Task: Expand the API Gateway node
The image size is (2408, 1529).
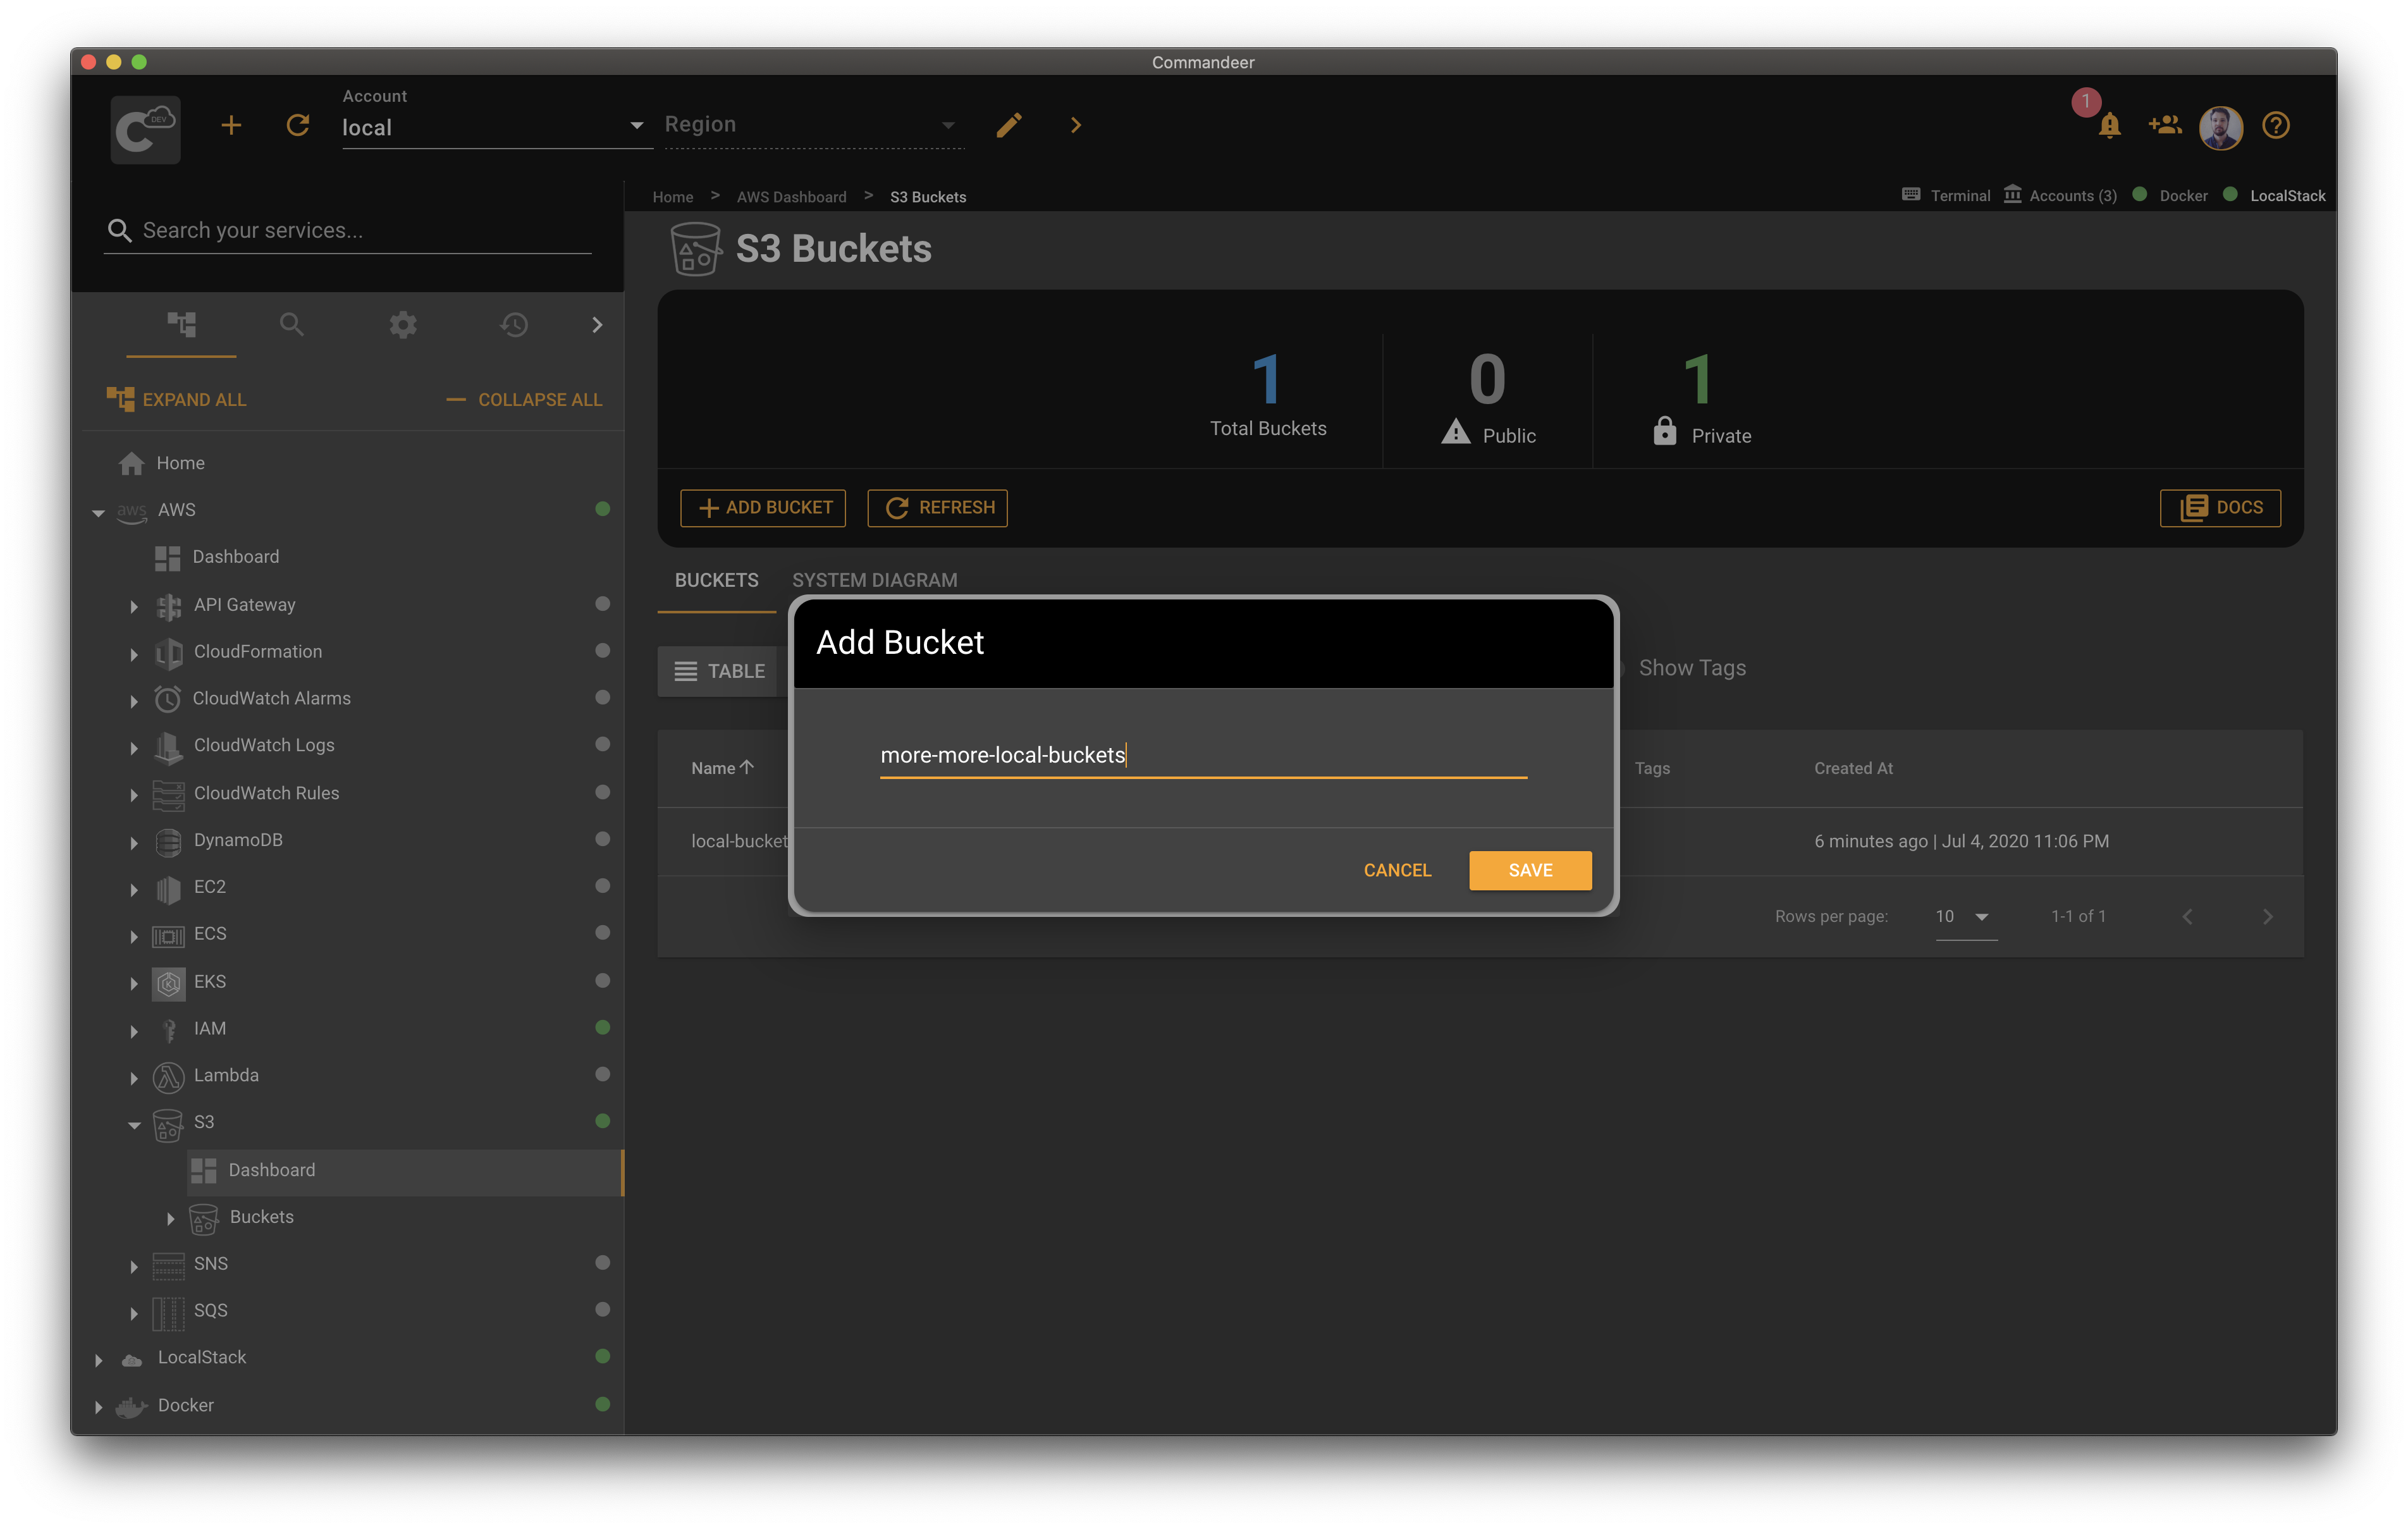Action: (x=134, y=606)
